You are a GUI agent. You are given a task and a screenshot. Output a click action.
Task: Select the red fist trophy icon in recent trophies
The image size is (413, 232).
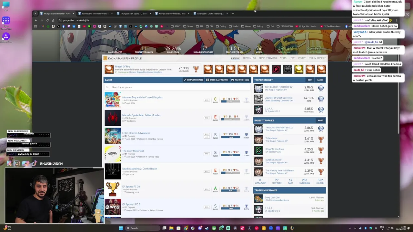pyautogui.click(x=276, y=69)
